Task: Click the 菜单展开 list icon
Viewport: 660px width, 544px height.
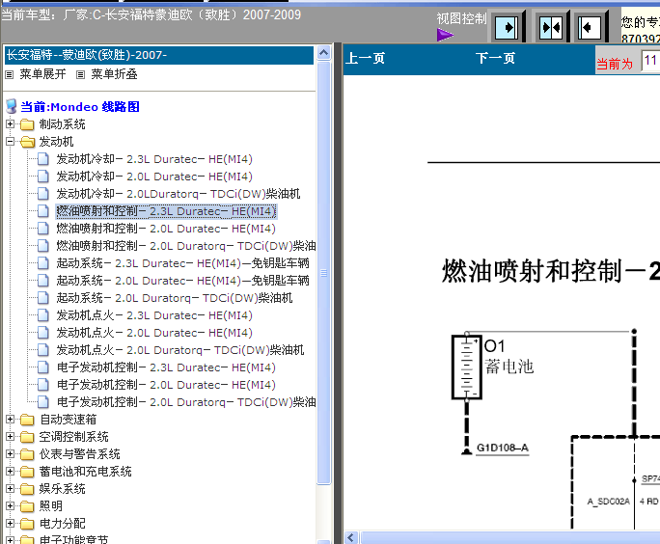Action: click(10, 75)
